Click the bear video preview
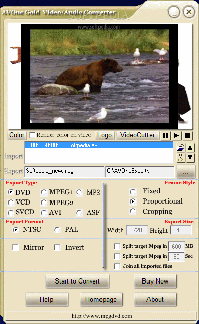Screen dimensions: 199x324 99,76
